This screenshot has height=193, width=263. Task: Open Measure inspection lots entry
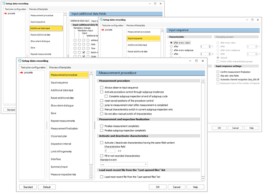click(63, 174)
